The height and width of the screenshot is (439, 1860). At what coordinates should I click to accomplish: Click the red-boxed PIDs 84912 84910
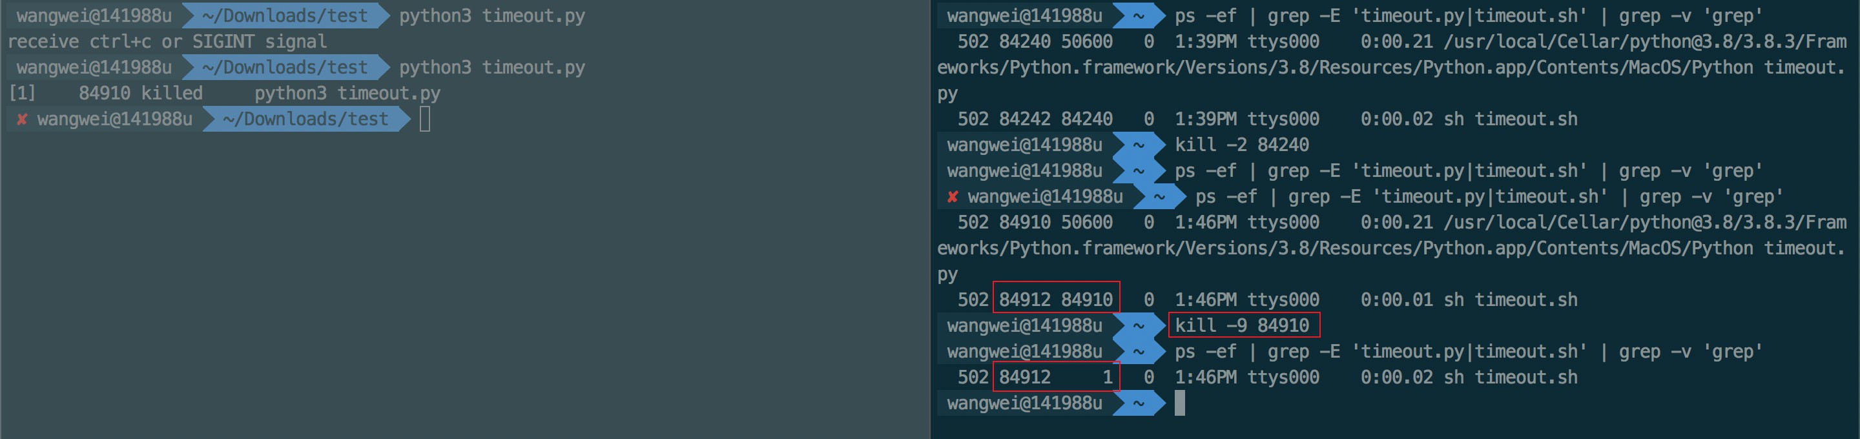[1056, 300]
